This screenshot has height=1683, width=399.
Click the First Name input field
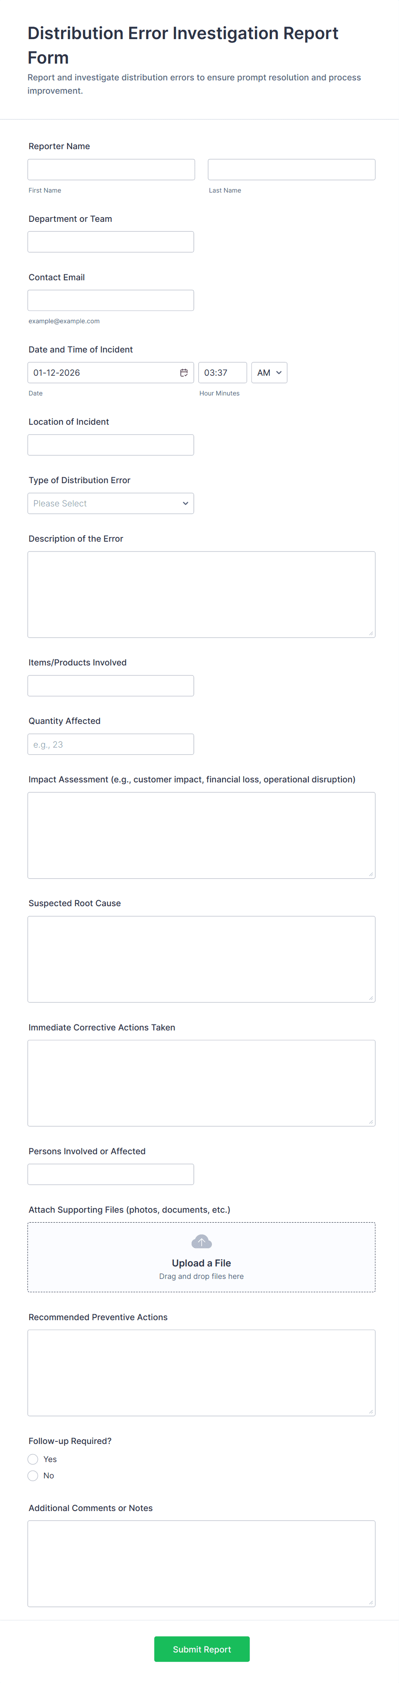111,169
